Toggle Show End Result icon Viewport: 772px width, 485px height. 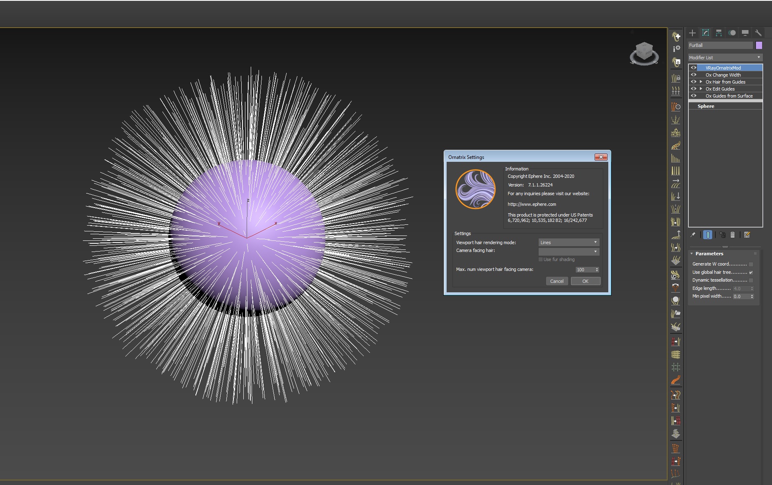(x=707, y=235)
